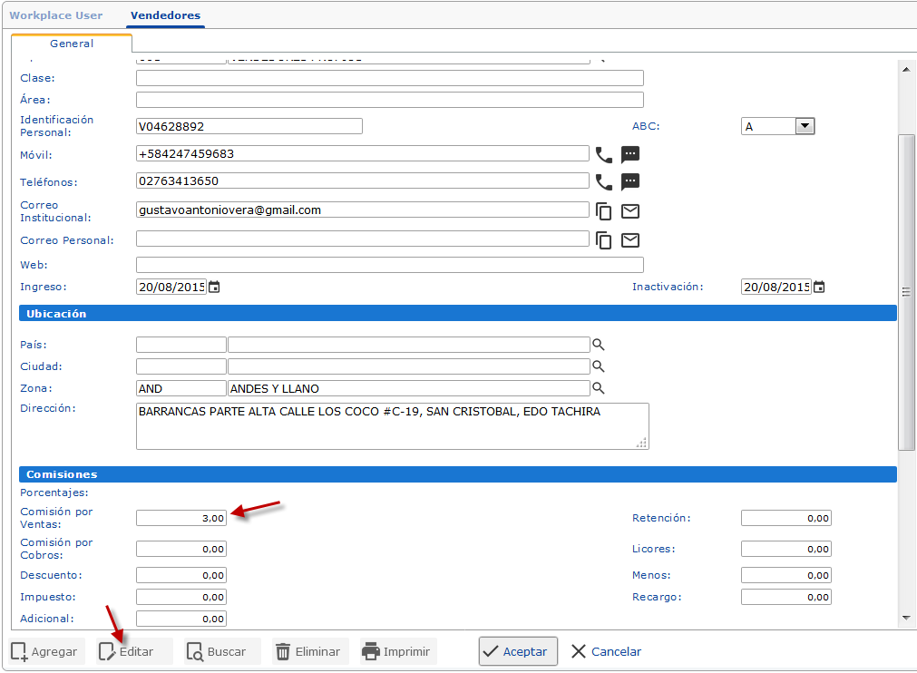Expand the ABC classification dropdown

click(x=805, y=126)
